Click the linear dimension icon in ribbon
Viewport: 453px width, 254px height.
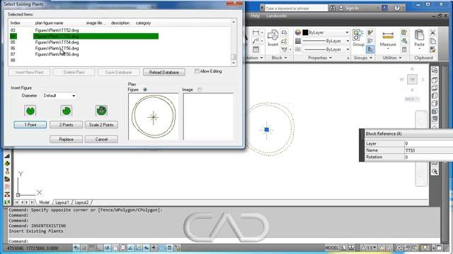(x=256, y=32)
